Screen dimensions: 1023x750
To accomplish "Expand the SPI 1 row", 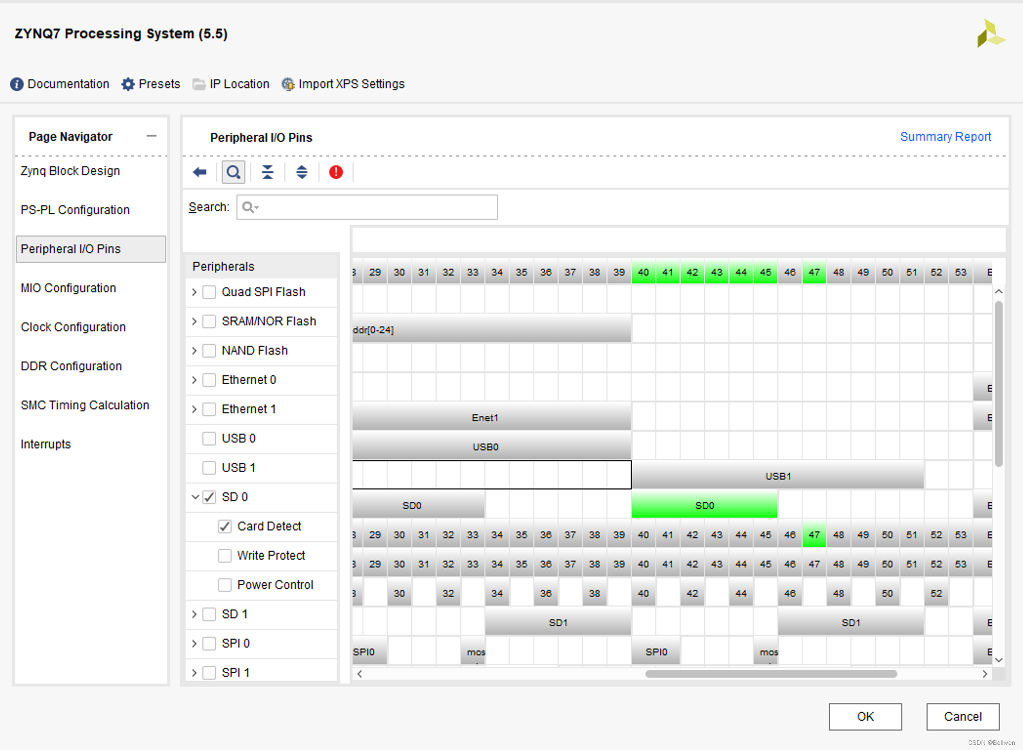I will click(194, 673).
